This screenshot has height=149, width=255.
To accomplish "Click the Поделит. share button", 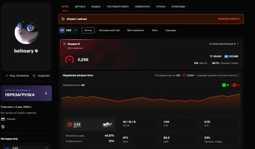I will 41,76.
